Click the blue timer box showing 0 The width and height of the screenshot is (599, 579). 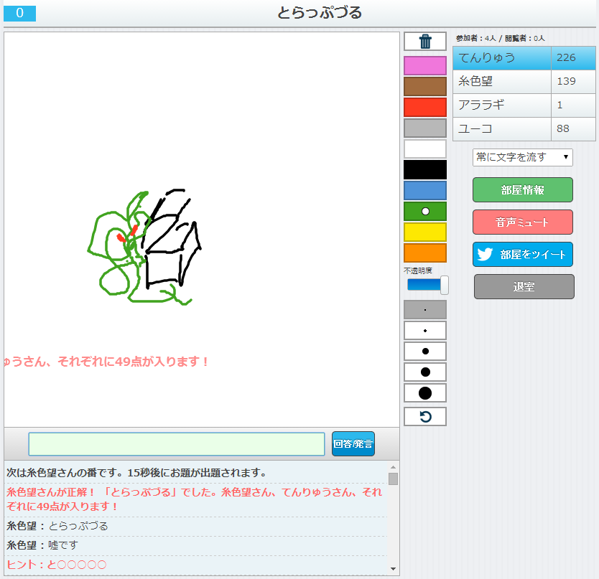coord(20,14)
